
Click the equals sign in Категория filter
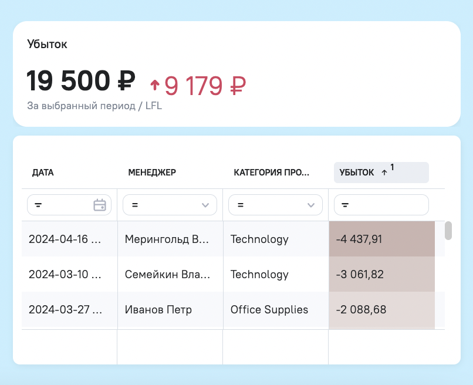(x=241, y=205)
